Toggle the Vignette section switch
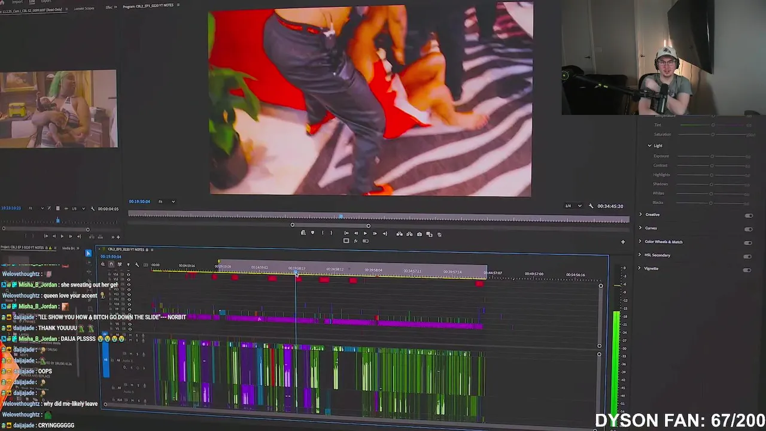 tap(747, 270)
